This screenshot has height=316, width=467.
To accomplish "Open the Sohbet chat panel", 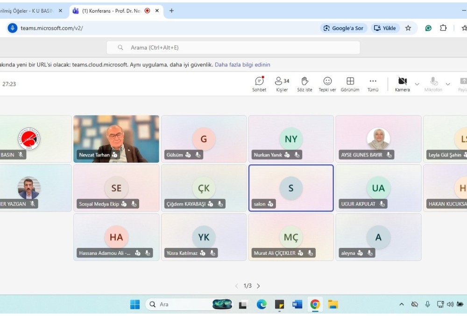I will coord(259,84).
